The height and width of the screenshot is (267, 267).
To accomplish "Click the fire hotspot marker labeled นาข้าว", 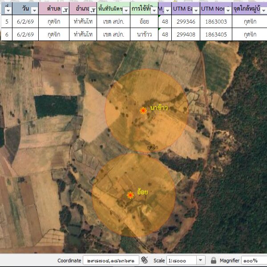I will pos(143,110).
